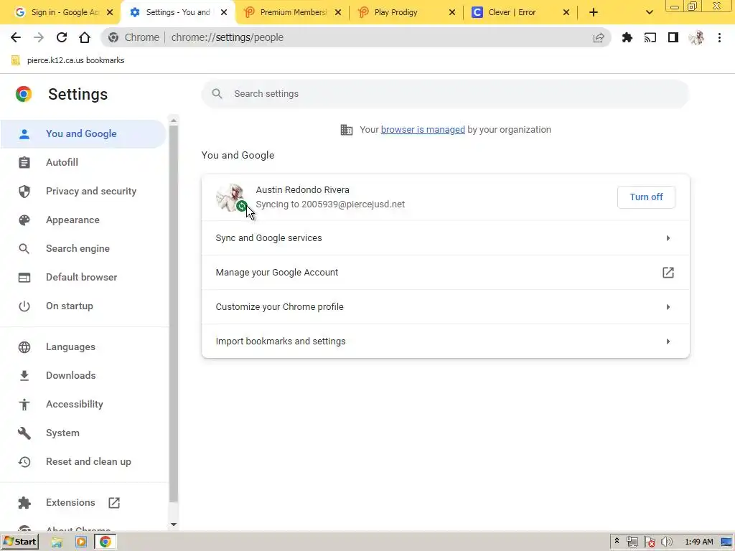Expand Customize your Chrome profile arrow

click(668, 307)
